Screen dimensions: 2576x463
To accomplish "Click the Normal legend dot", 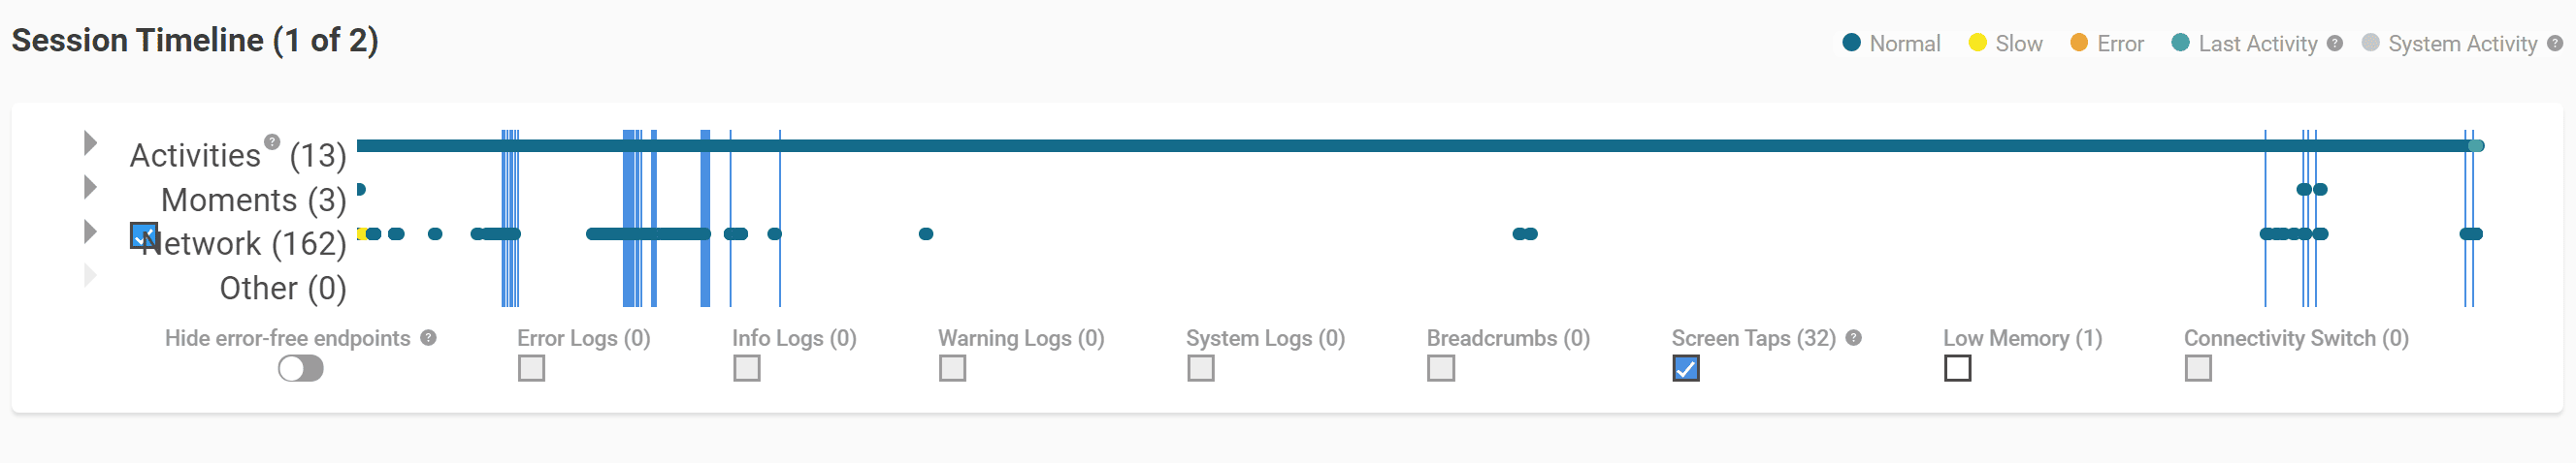I will click(1851, 43).
